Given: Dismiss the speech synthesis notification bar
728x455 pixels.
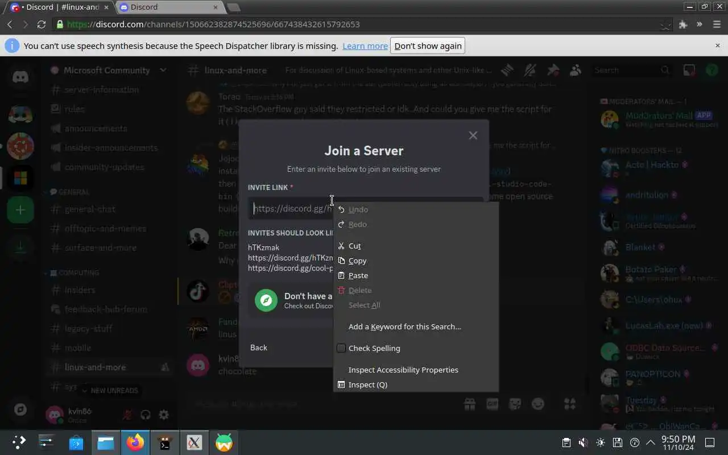Looking at the screenshot, I should coord(717,45).
